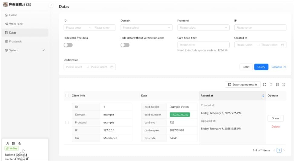Enable the Hide card-free data switch
Image resolution: width=294 pixels, height=161 pixels.
click(68, 45)
